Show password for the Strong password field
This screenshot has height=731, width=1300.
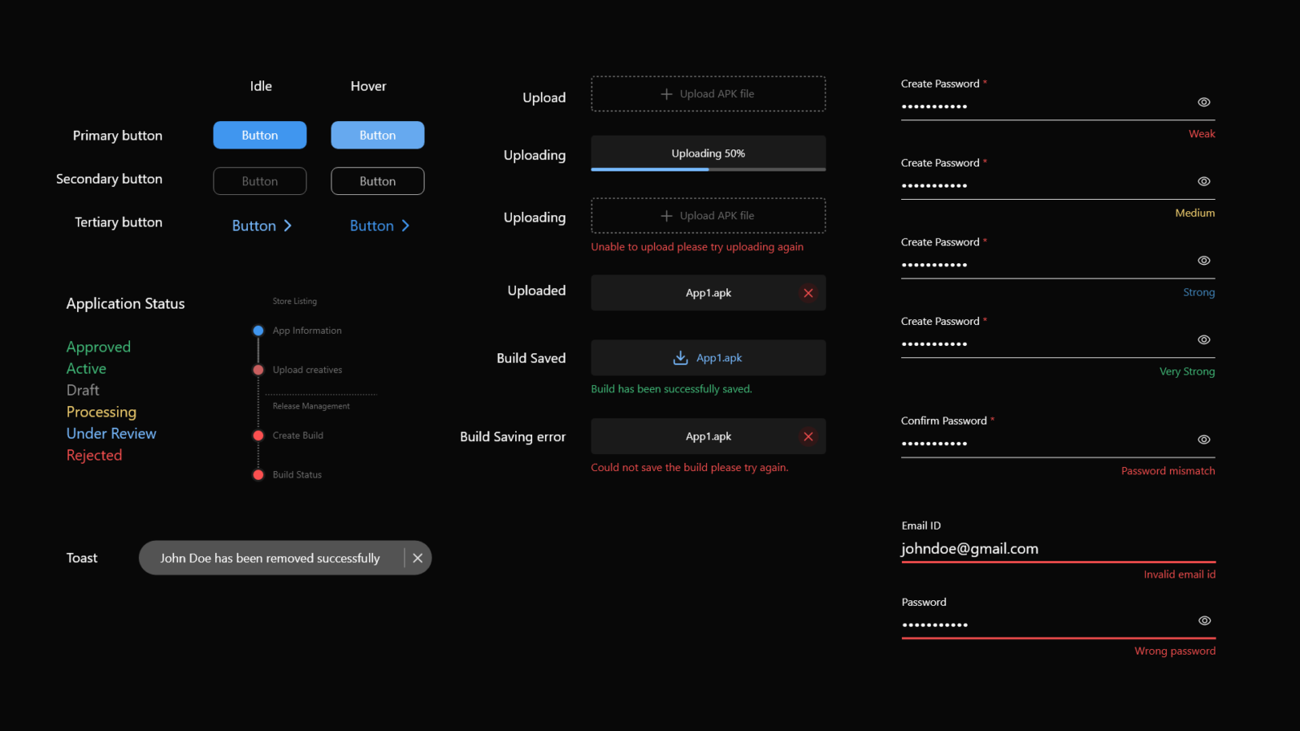click(x=1204, y=261)
